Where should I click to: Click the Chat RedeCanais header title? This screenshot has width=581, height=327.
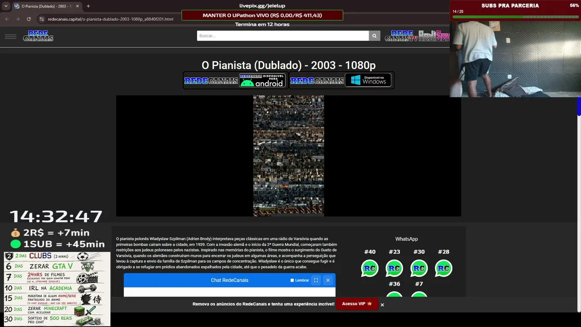[230, 280]
